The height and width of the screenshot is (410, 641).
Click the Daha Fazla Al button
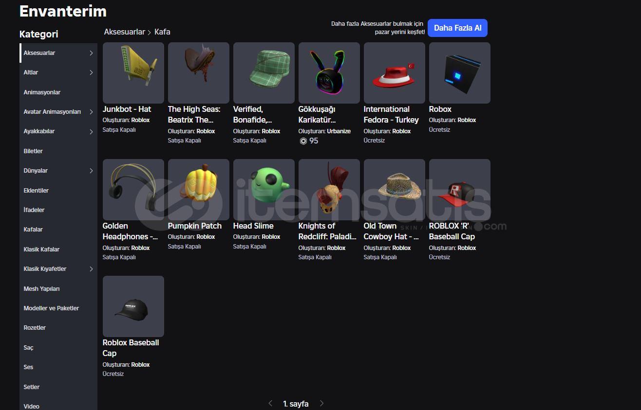(457, 28)
